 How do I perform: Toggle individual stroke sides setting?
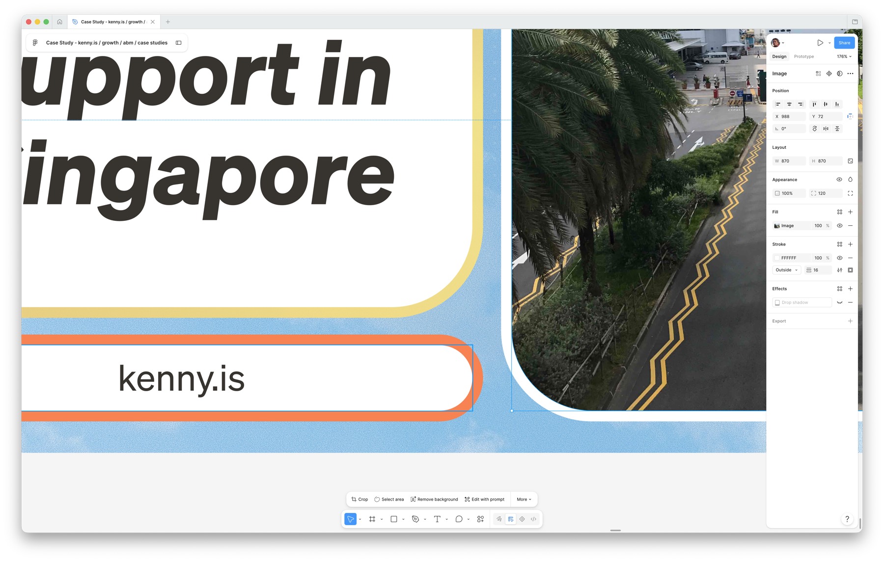coord(851,270)
